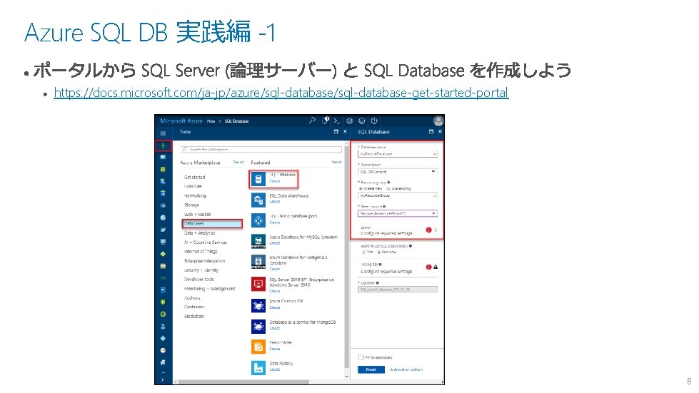Check the Pin to dashboard checkbox
Image resolution: width=699 pixels, height=393 pixels.
[361, 357]
